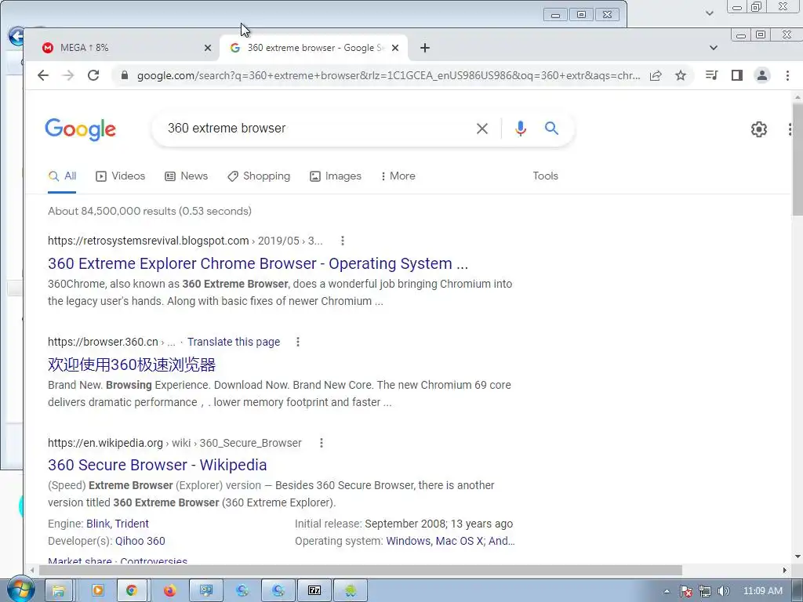Open the media control playlist icon
This screenshot has height=602, width=803.
click(x=711, y=75)
